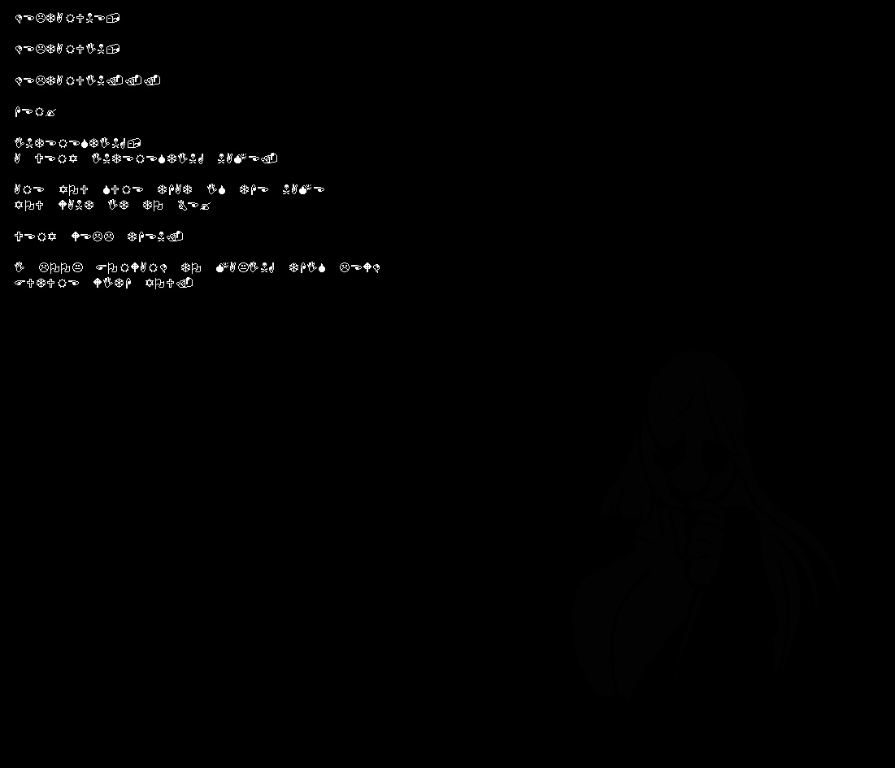
Task: Select the short four-symbol line
Action: (x=36, y=112)
